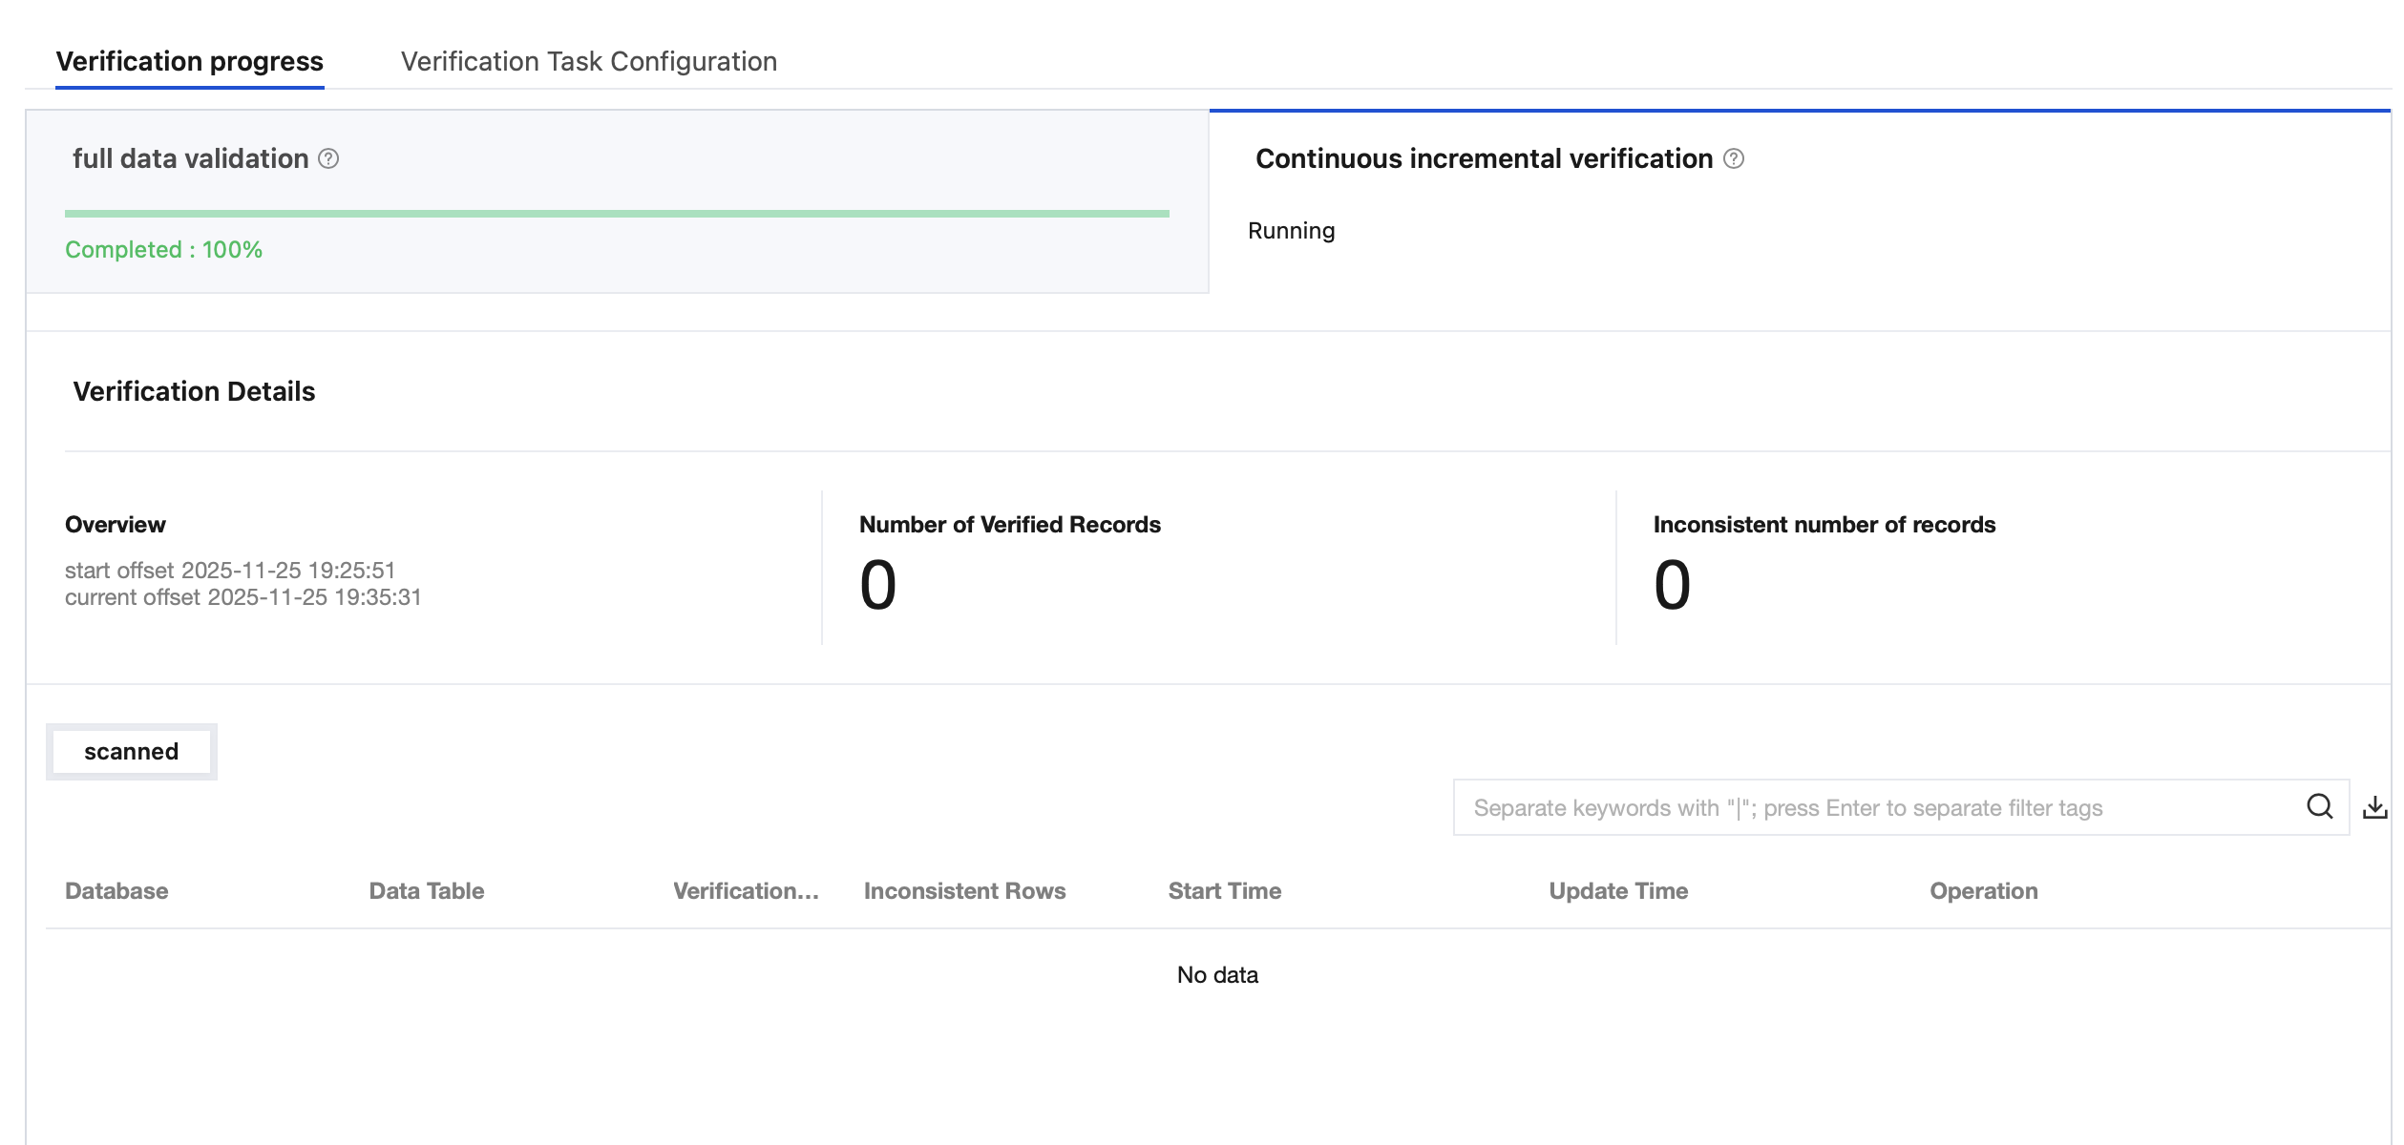Switch to the full data validation panel
The width and height of the screenshot is (2404, 1145).
tap(617, 201)
